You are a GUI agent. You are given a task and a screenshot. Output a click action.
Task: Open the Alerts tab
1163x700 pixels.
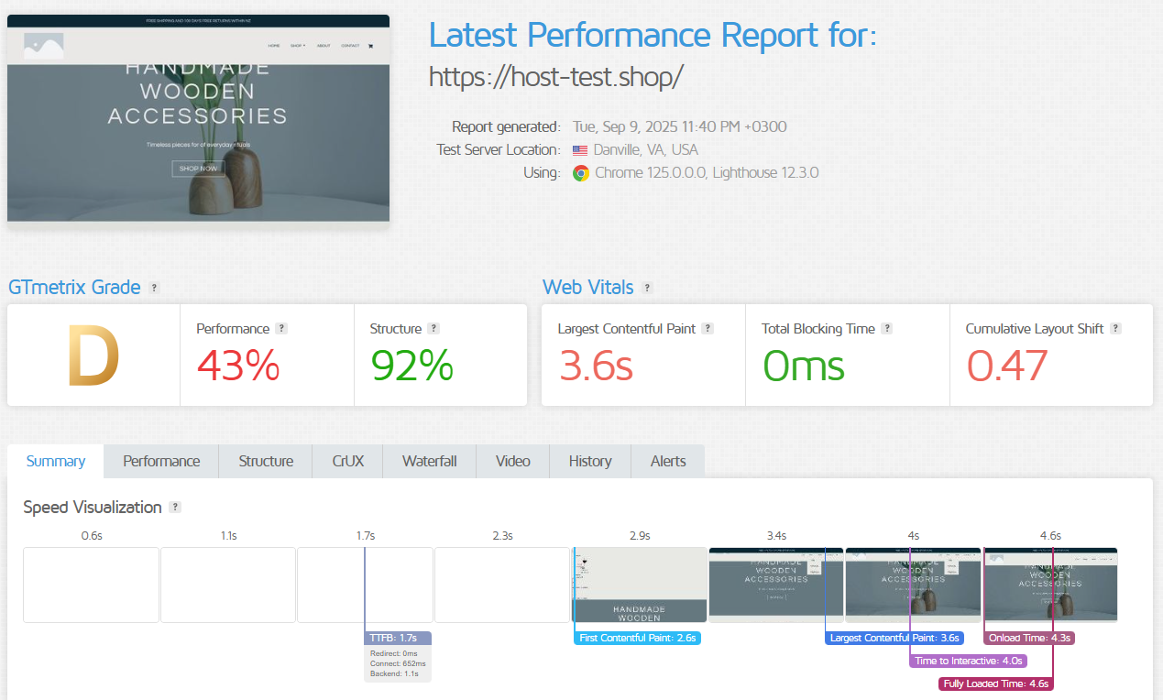(x=668, y=461)
